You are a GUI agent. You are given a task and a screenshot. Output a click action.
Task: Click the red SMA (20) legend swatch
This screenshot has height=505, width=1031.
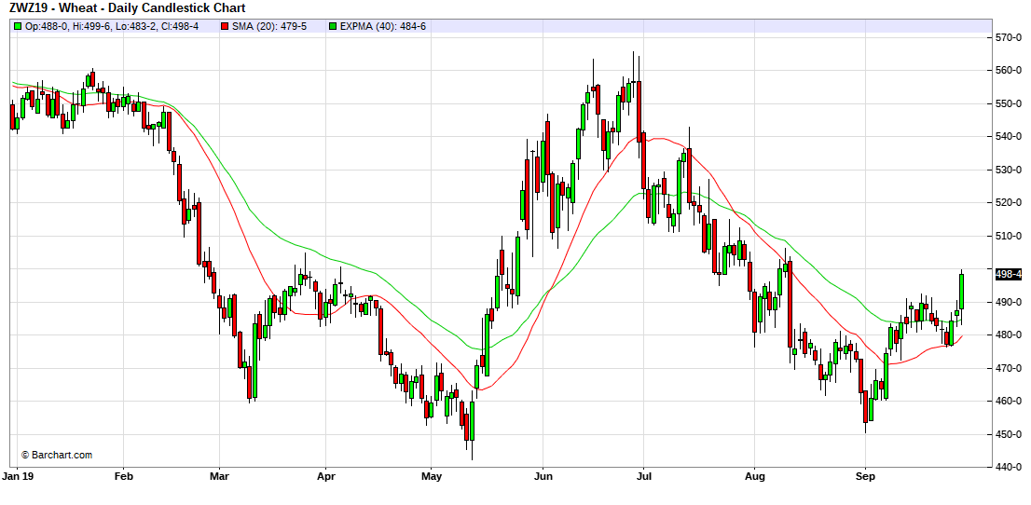click(x=225, y=26)
